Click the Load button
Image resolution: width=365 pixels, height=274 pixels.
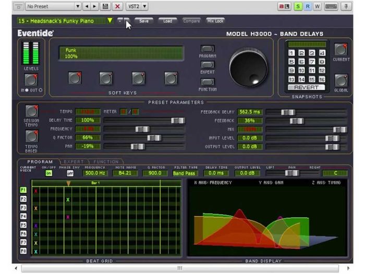click(x=167, y=21)
